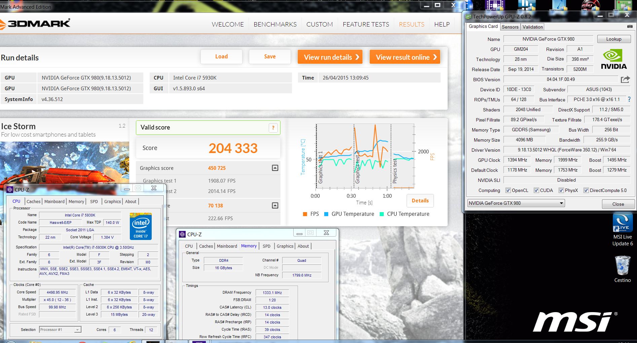
Task: Click the CPU-Z processor window title icon
Action: click(x=10, y=190)
